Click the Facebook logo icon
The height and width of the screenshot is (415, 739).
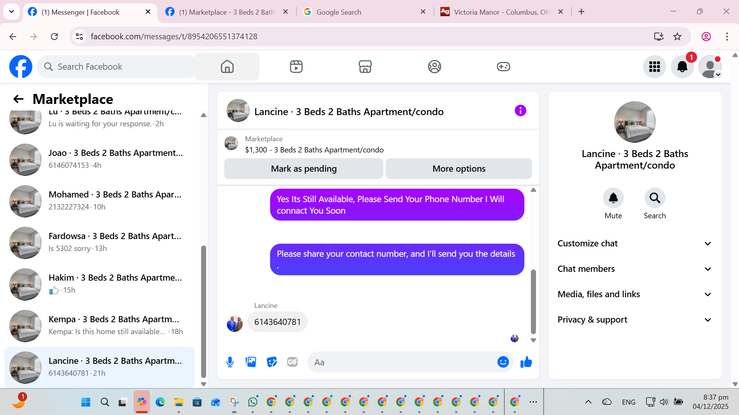[x=21, y=67]
